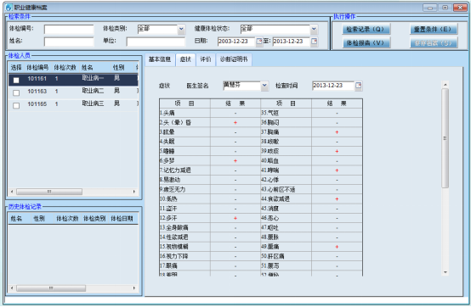Viewport: 471px width, 307px height.
Task: Click the symptom cell 13.全身酸痛
Action: pos(184,228)
